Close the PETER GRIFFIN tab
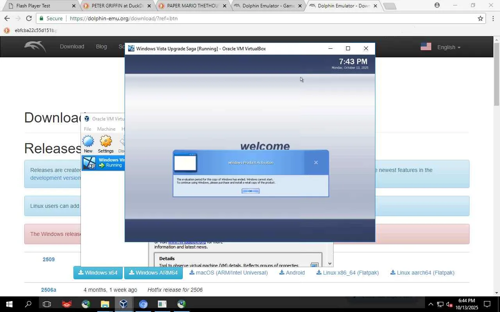Screen dimensions: 500x312 149,6
